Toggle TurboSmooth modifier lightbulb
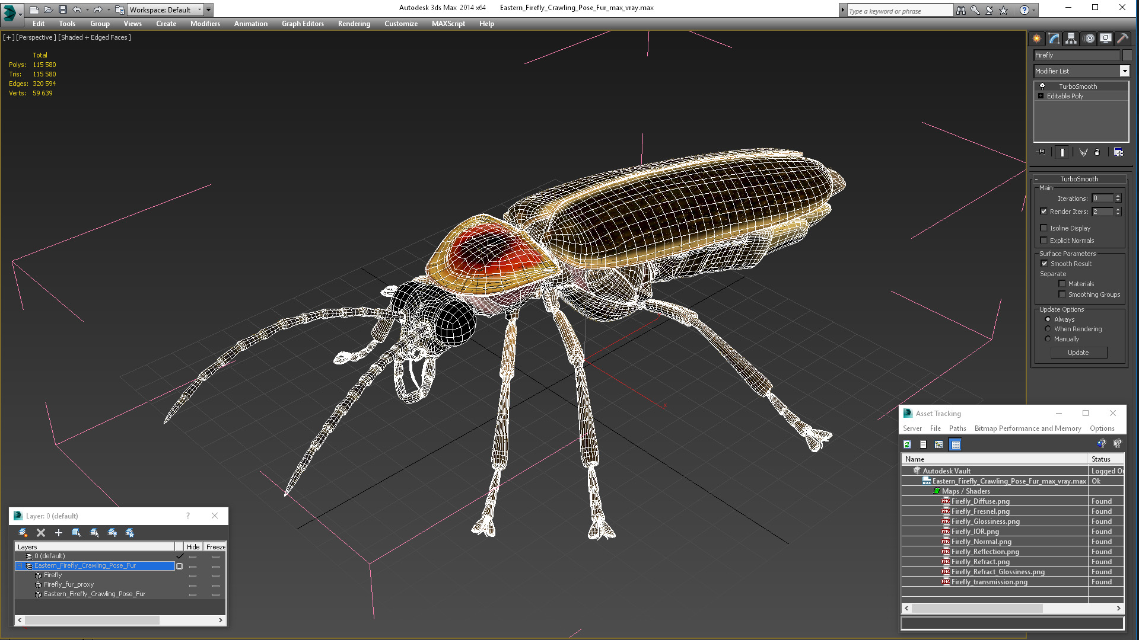 click(1042, 87)
